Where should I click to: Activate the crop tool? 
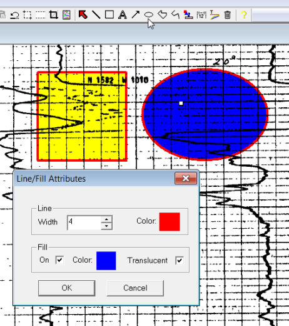[53, 15]
